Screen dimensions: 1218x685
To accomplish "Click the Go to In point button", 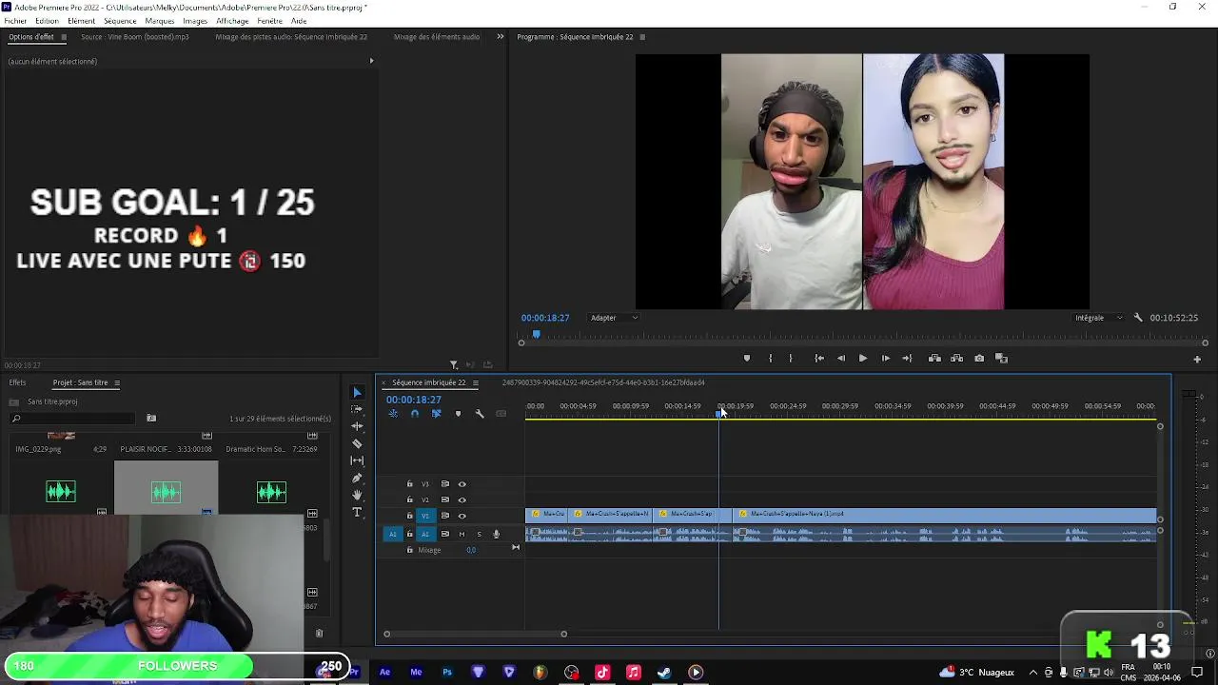I will [818, 359].
